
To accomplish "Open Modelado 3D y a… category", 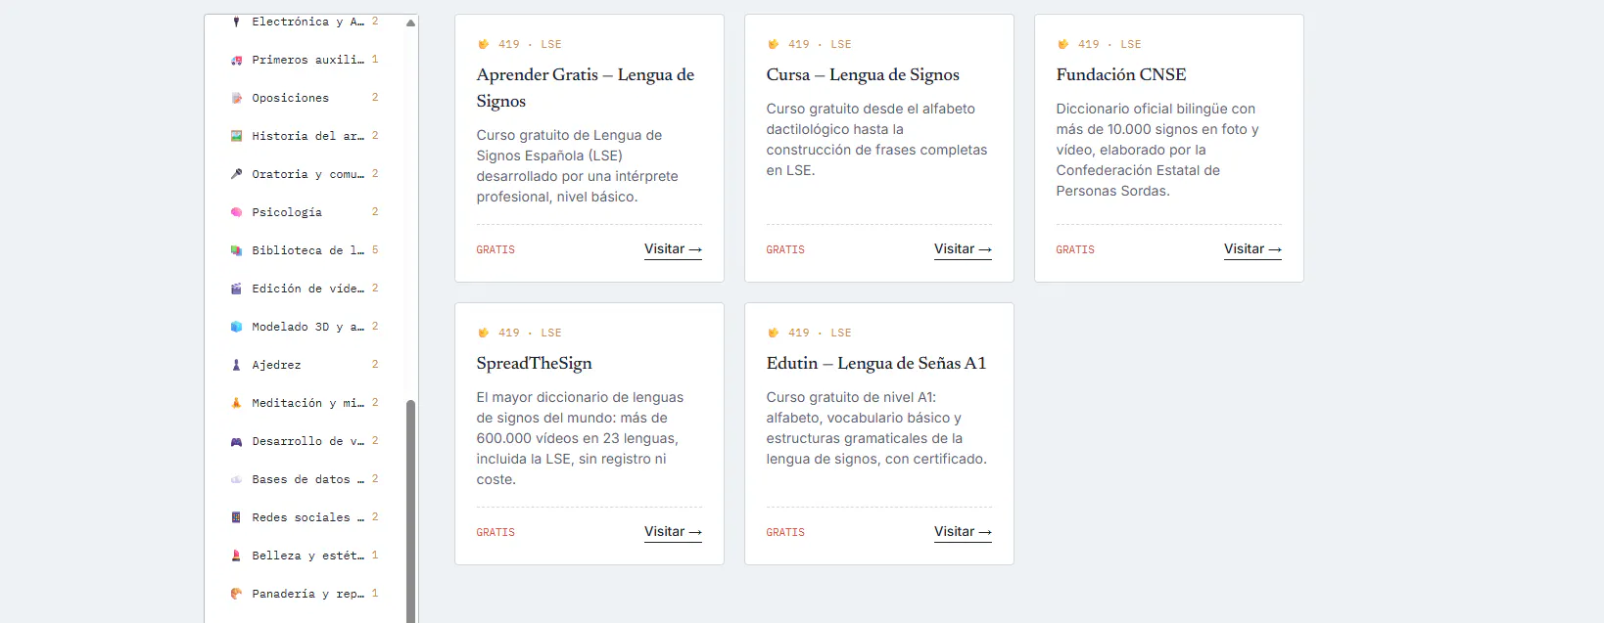I will (x=305, y=327).
